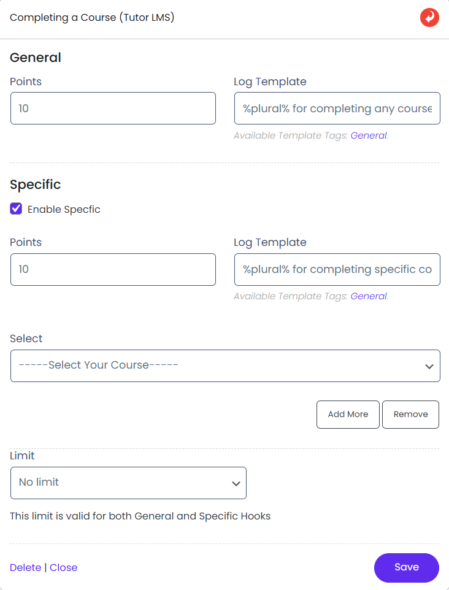Image resolution: width=449 pixels, height=590 pixels.
Task: Focus the General section Points field
Action: click(113, 109)
